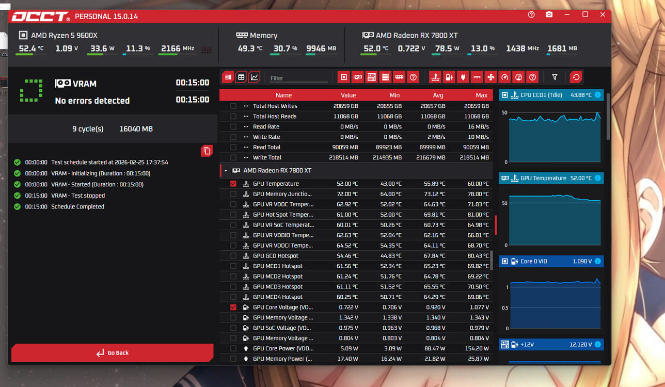
Task: Select the GPU device filter icon
Action: pyautogui.click(x=357, y=77)
